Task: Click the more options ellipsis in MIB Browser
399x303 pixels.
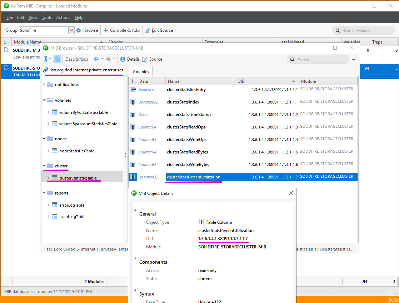Action: pos(353,60)
